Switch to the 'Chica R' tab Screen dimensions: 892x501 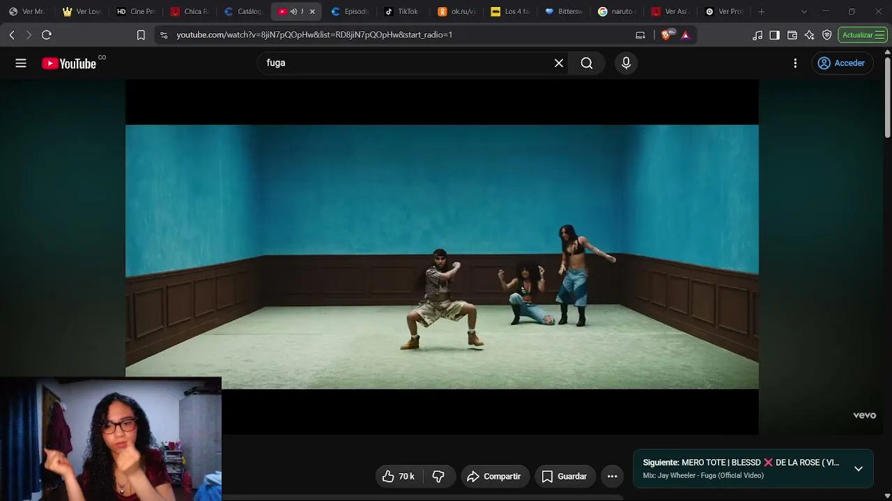coord(190,11)
